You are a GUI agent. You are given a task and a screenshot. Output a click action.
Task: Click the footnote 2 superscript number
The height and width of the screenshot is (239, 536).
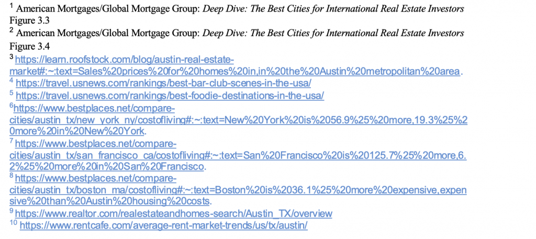tap(12, 31)
